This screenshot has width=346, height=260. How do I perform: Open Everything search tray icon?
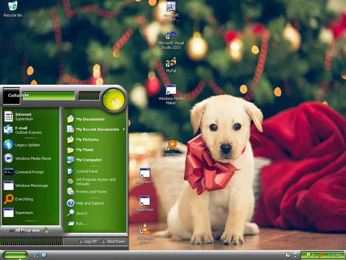(x=321, y=255)
